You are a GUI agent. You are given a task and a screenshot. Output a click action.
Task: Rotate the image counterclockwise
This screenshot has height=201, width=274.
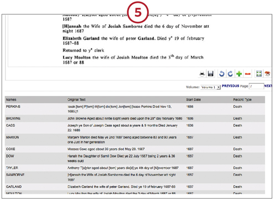coord(221,74)
